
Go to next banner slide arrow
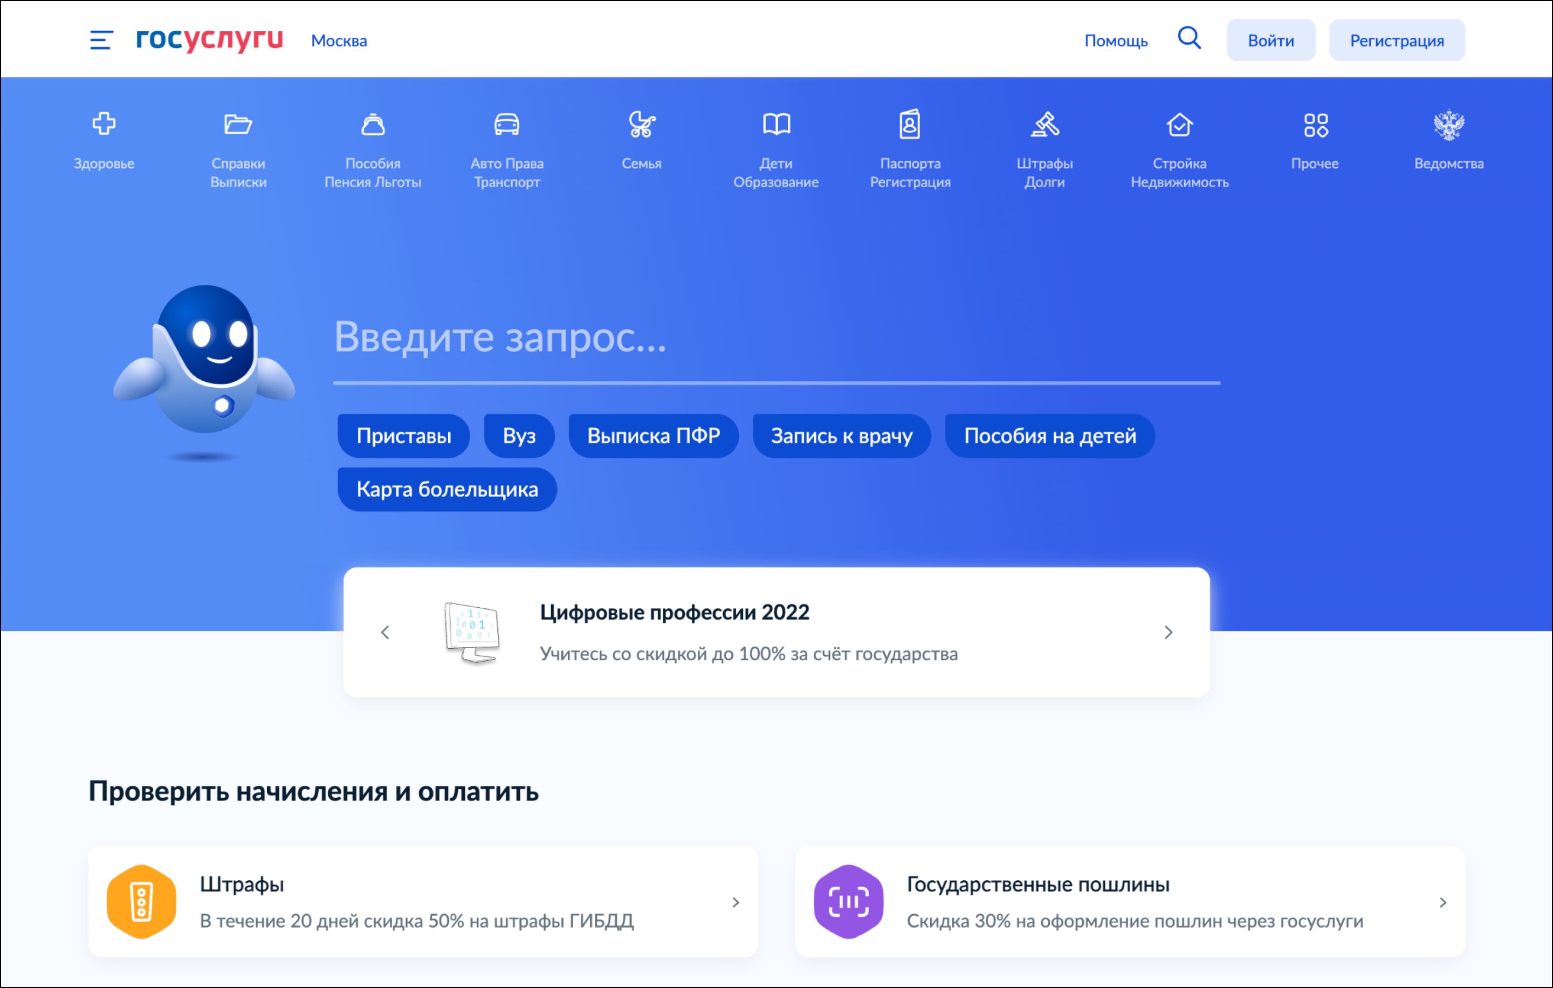point(1168,633)
